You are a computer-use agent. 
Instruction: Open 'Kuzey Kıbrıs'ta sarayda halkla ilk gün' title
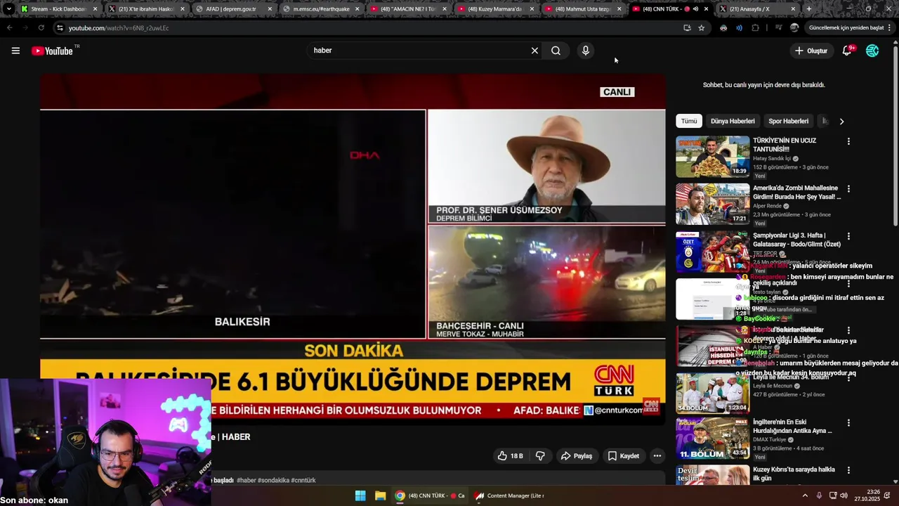pyautogui.click(x=794, y=474)
